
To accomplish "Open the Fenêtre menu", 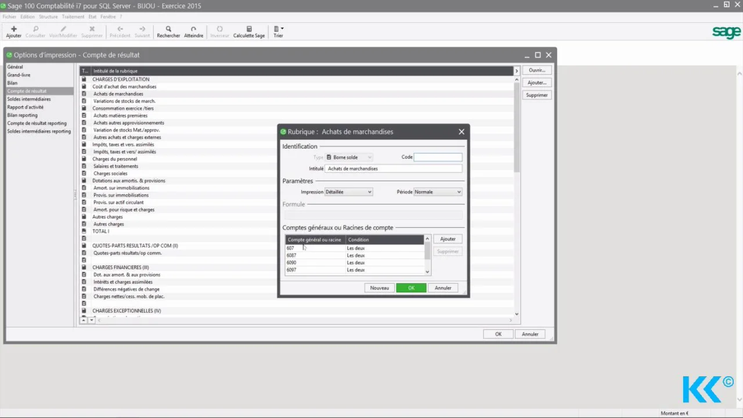I will point(108,17).
